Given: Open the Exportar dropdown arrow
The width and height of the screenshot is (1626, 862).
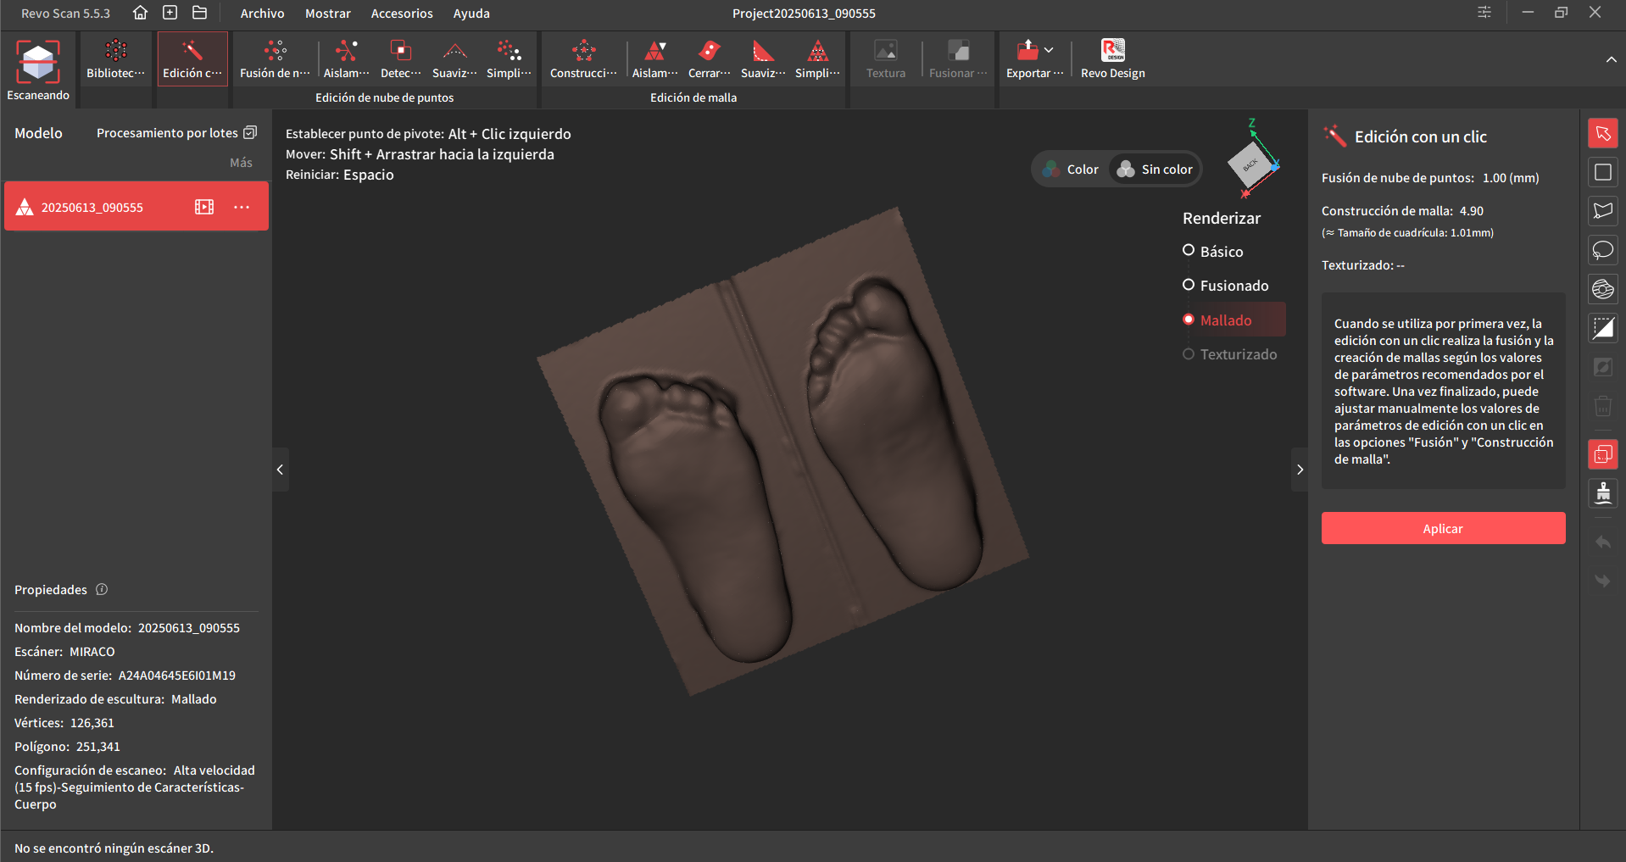Looking at the screenshot, I should click(x=1050, y=50).
